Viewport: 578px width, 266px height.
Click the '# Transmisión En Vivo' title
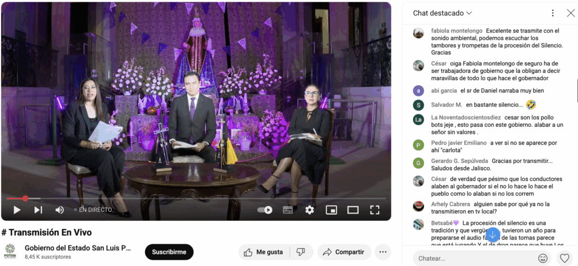pos(46,233)
